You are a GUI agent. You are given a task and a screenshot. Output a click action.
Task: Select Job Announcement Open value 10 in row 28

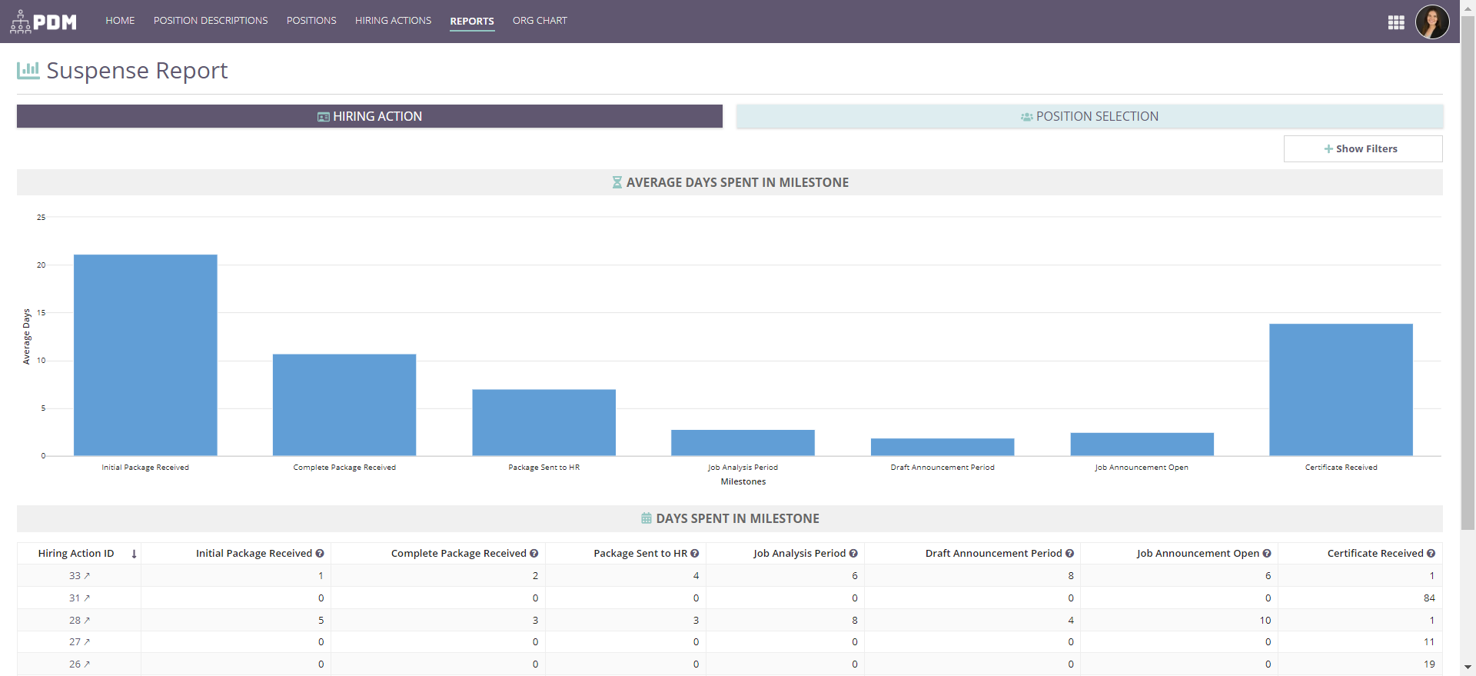[x=1265, y=621]
